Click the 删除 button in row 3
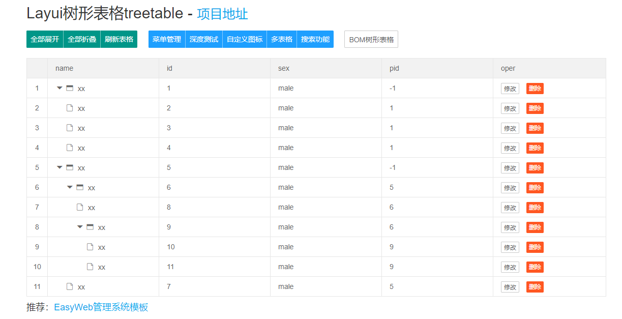Viewport: 622px width, 319px height. pyautogui.click(x=535, y=128)
